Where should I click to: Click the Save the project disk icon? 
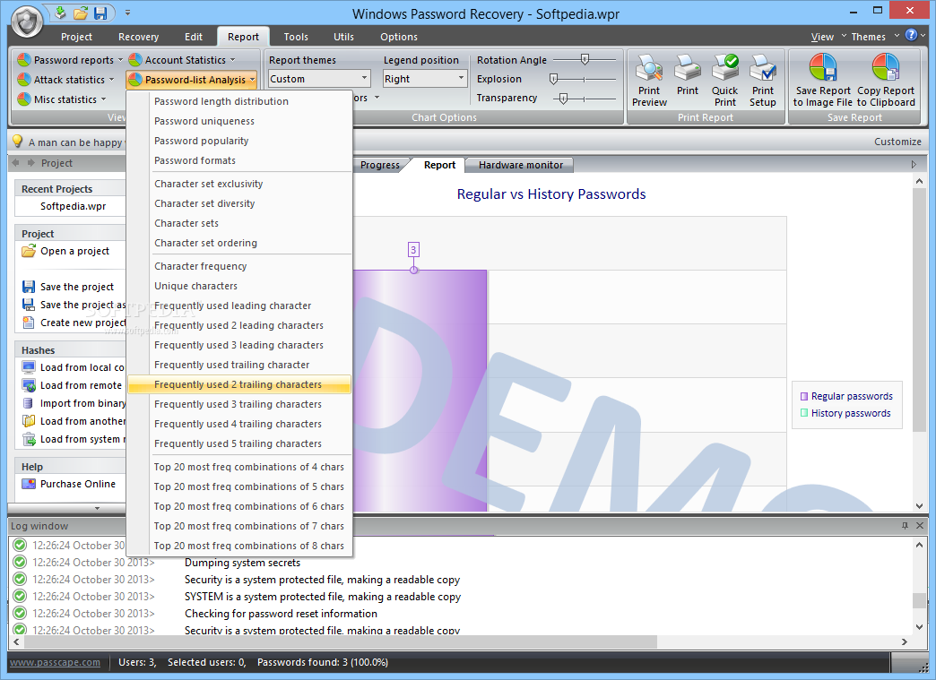click(29, 287)
